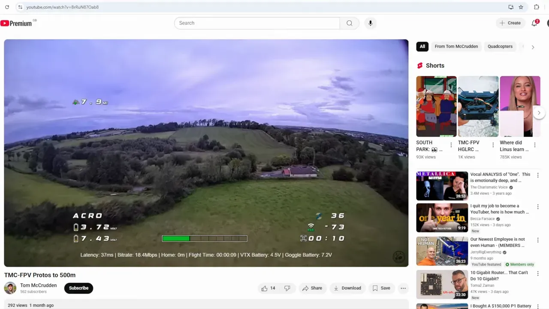Viewport: 549px width, 309px height.
Task: Dislike the video with thumbs down
Action: click(287, 288)
